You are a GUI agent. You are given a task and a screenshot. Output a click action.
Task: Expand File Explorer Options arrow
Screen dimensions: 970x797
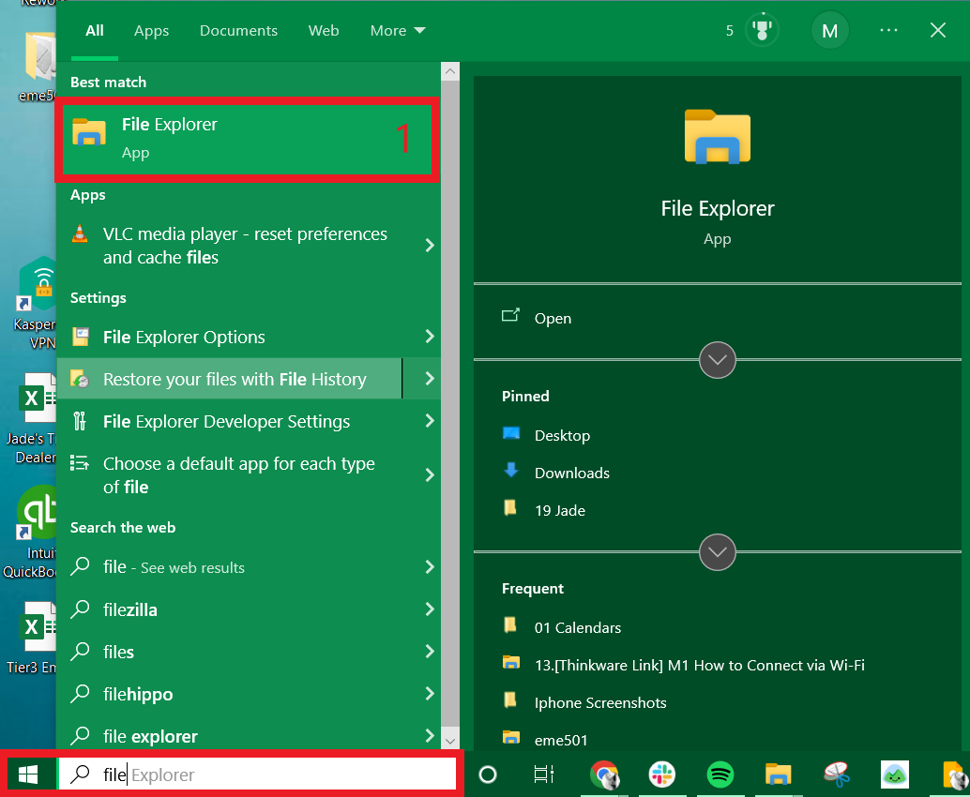pos(430,337)
